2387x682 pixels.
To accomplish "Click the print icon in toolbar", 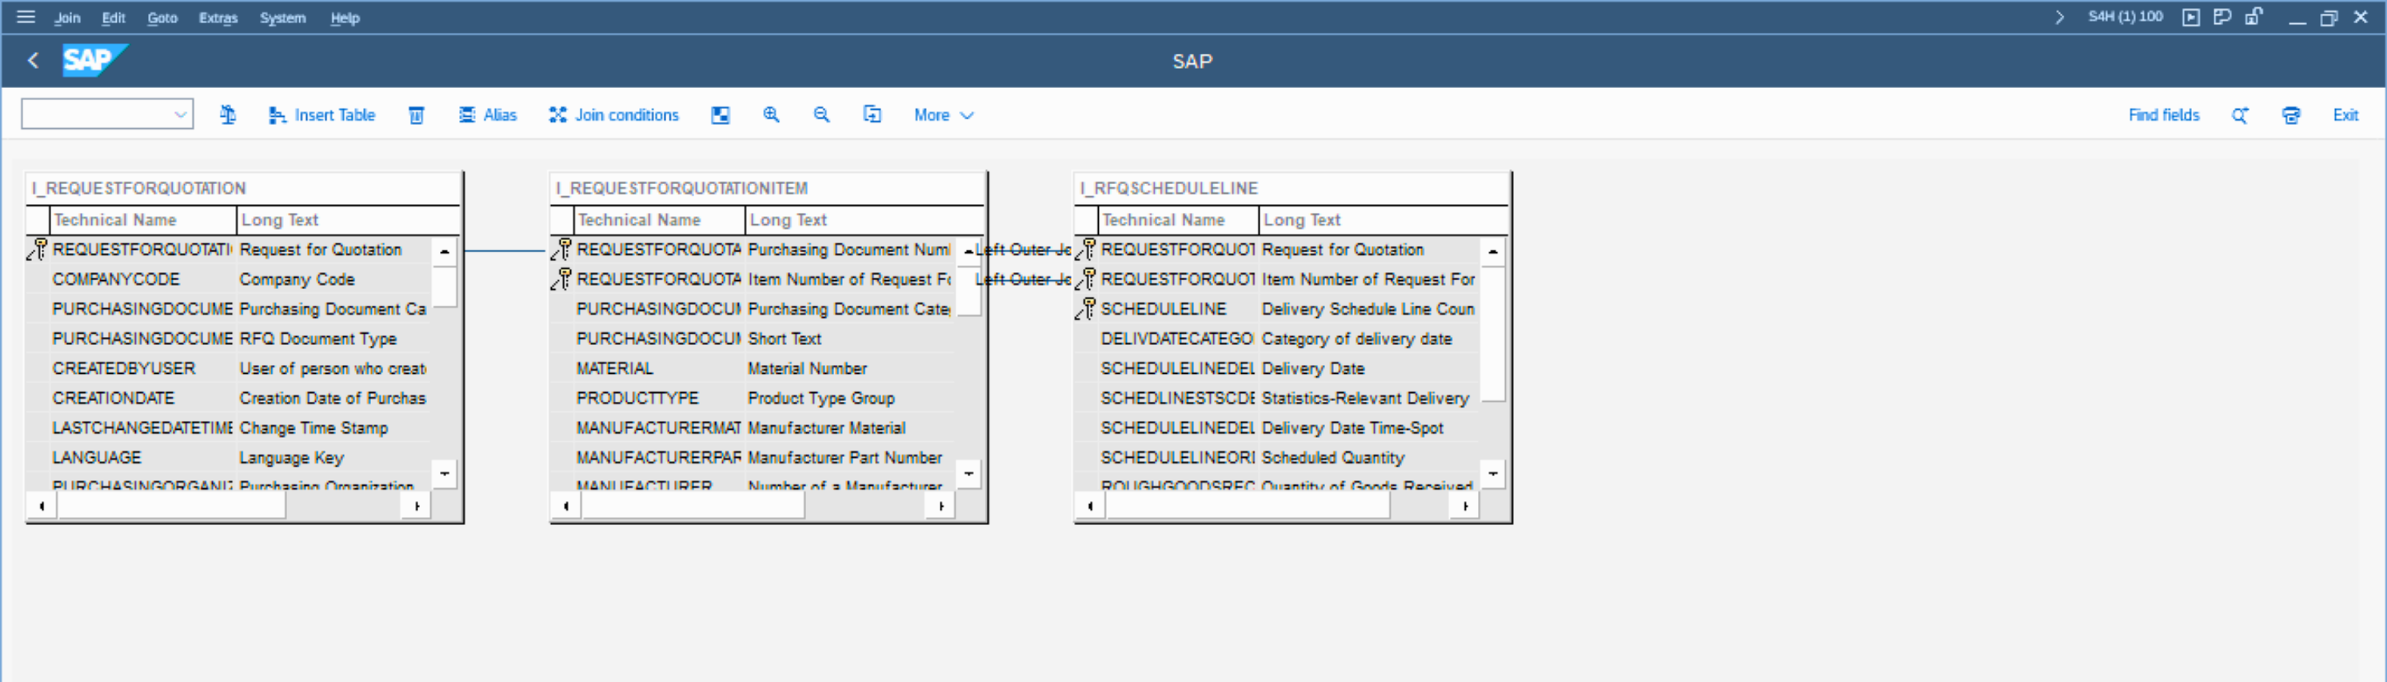I will click(x=2291, y=115).
